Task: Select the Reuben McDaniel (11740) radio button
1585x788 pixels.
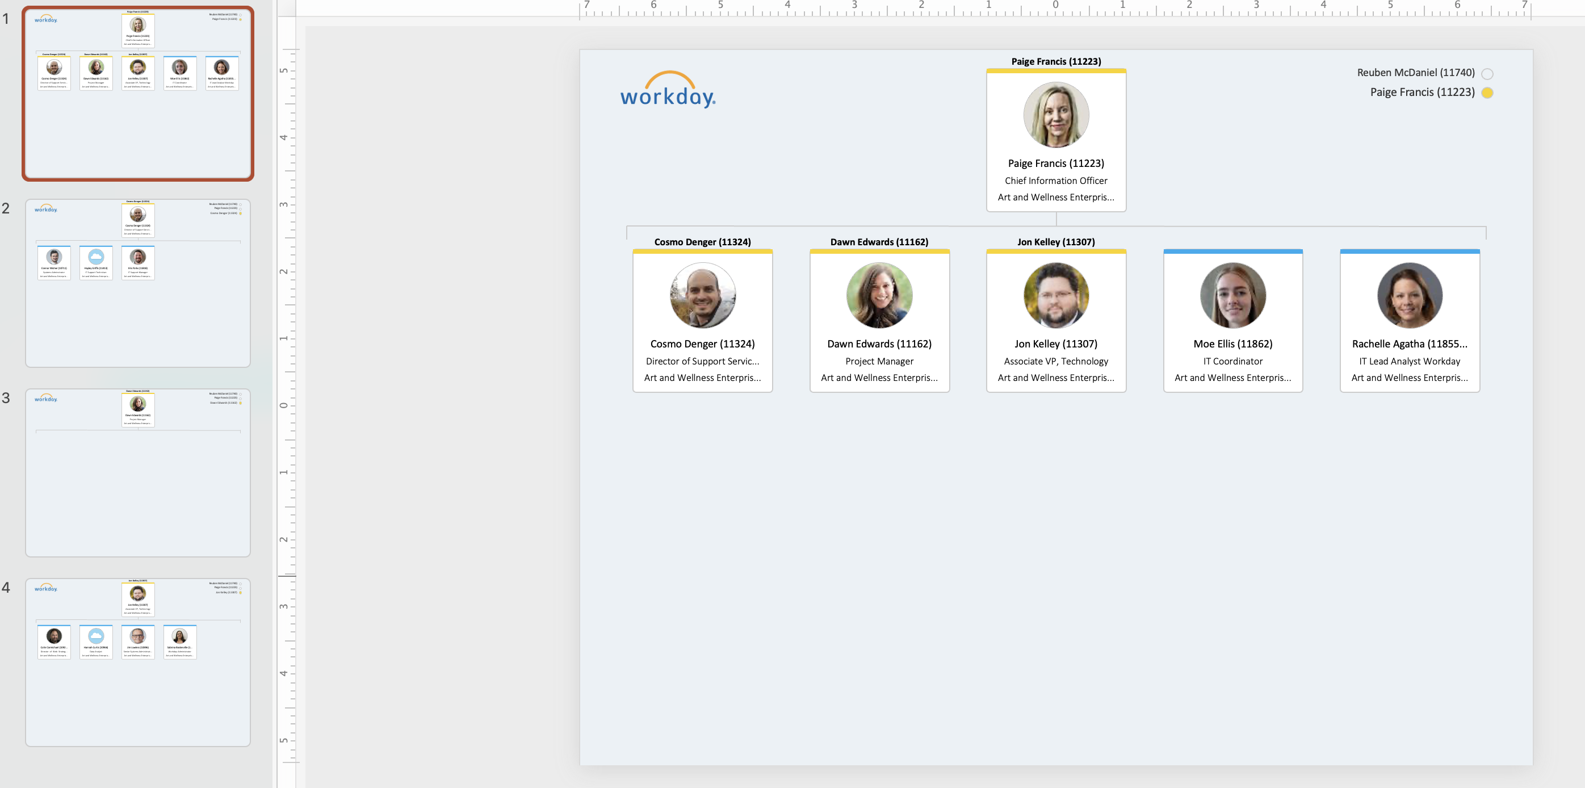Action: pyautogui.click(x=1487, y=73)
